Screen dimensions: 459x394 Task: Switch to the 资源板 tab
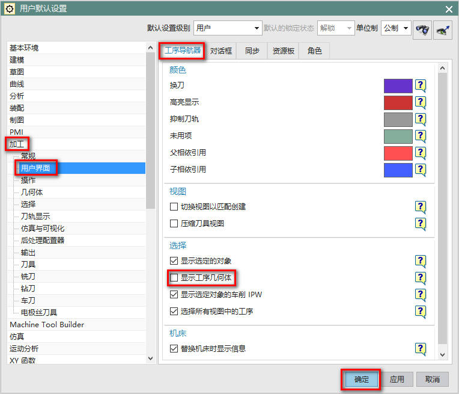tap(283, 51)
